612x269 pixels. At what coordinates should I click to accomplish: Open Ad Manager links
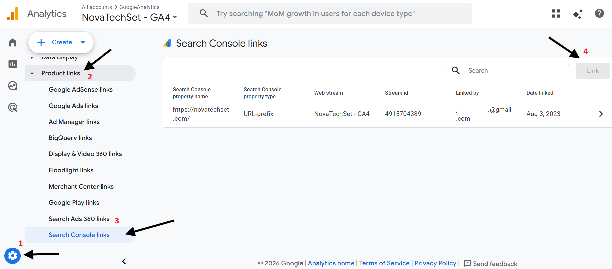pyautogui.click(x=74, y=122)
